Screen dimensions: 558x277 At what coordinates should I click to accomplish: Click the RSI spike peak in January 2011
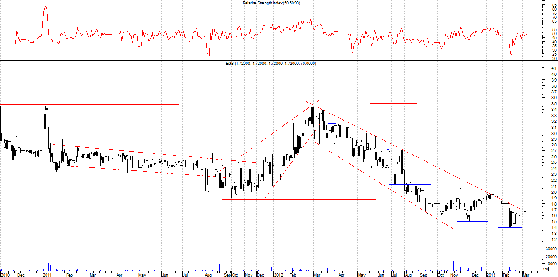tap(46, 6)
